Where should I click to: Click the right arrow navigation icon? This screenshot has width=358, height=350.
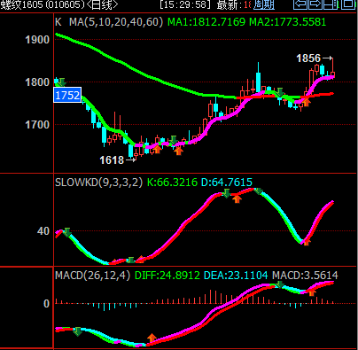[x=315, y=4]
